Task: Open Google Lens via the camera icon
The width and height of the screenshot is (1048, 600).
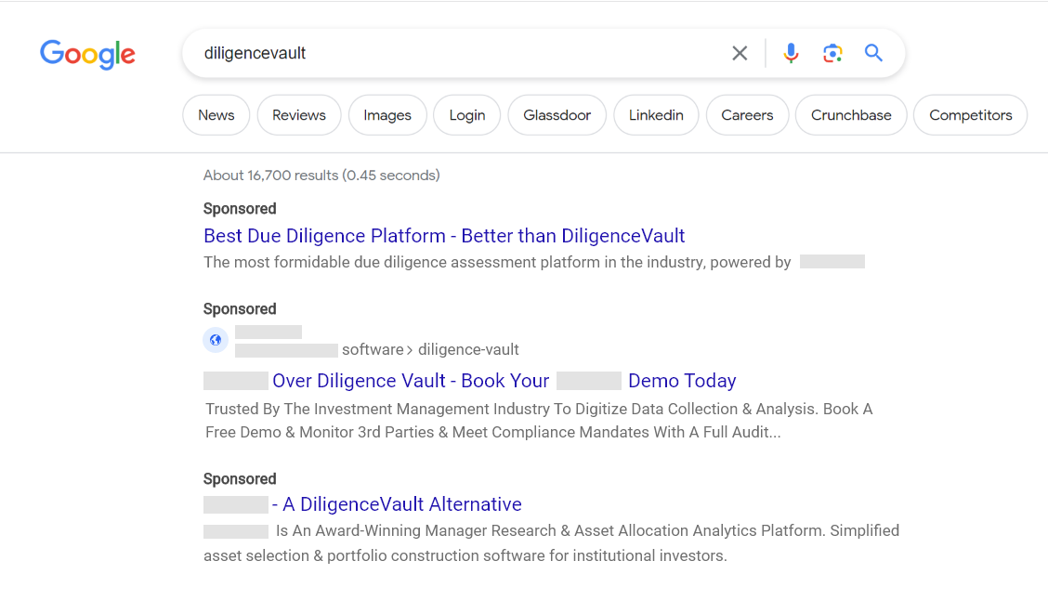Action: pos(832,53)
